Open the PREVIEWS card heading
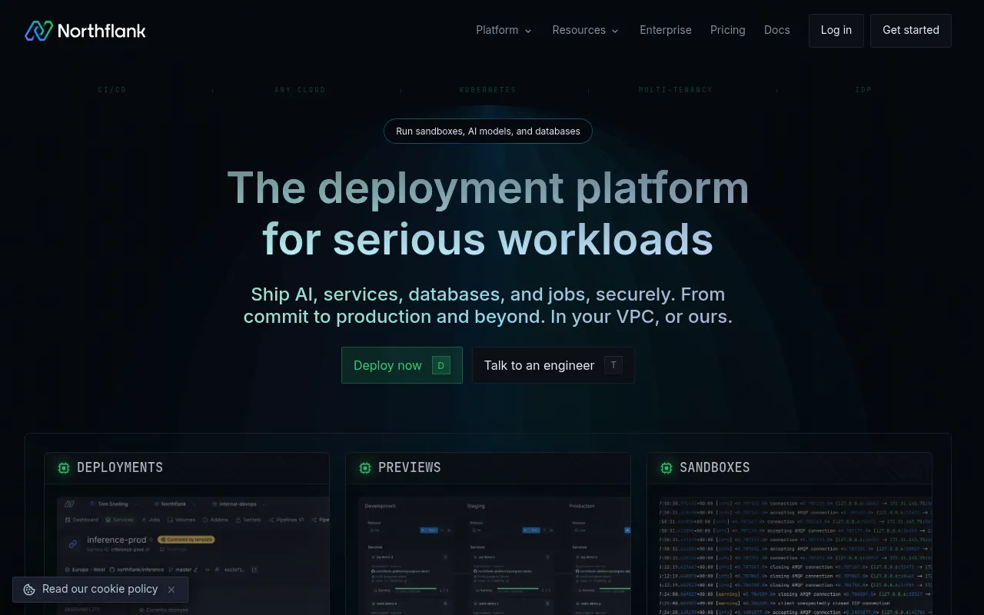 pyautogui.click(x=410, y=467)
